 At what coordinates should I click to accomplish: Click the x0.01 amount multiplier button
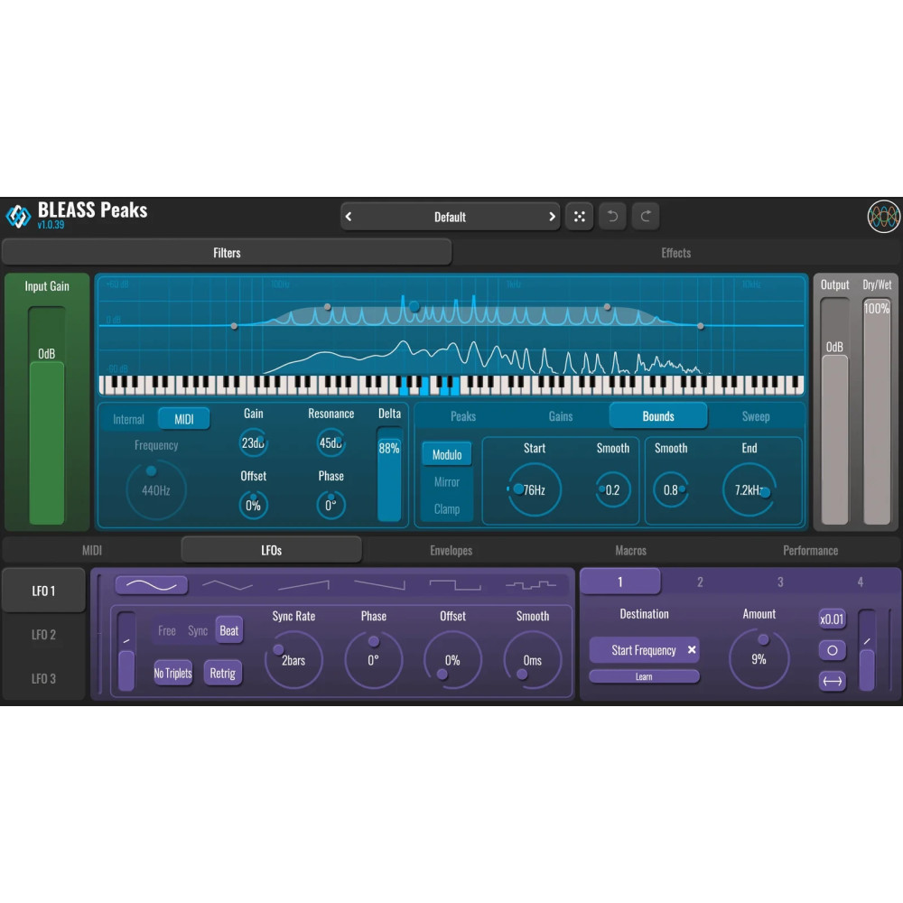pyautogui.click(x=832, y=619)
